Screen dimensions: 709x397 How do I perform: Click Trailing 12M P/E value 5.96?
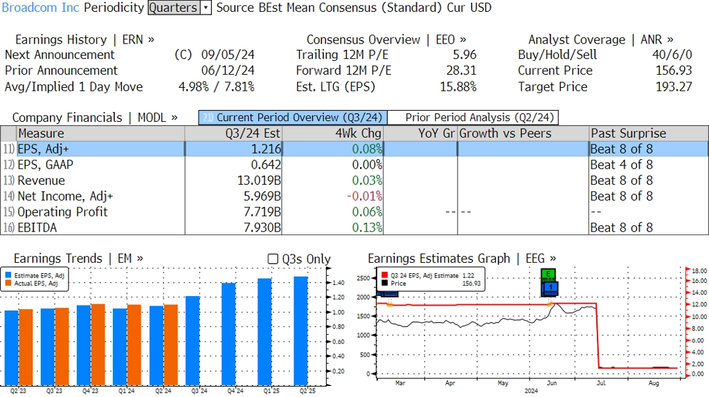465,55
